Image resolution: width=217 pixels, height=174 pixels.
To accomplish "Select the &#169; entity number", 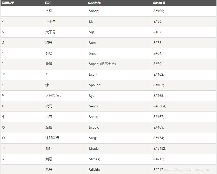I will pyautogui.click(x=159, y=127).
